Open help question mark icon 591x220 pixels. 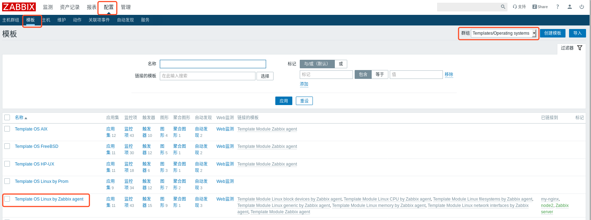click(557, 7)
